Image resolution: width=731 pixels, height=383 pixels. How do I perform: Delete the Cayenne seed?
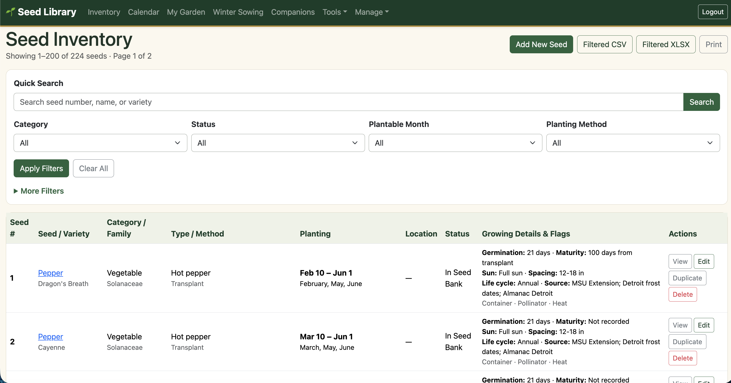pyautogui.click(x=683, y=358)
